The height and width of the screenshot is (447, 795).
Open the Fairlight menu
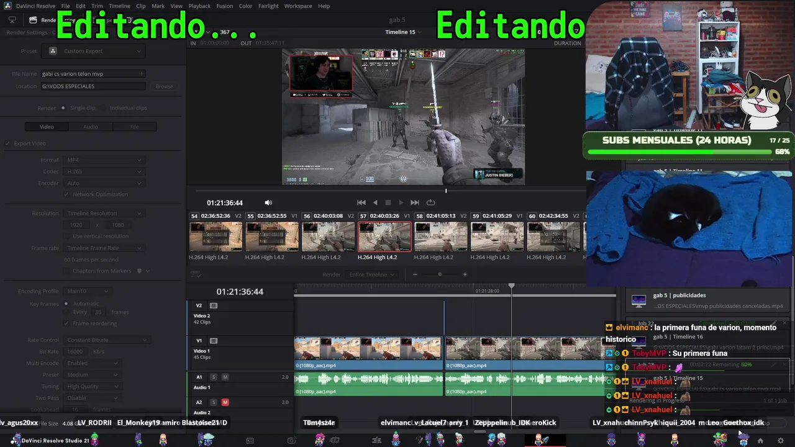click(x=268, y=6)
